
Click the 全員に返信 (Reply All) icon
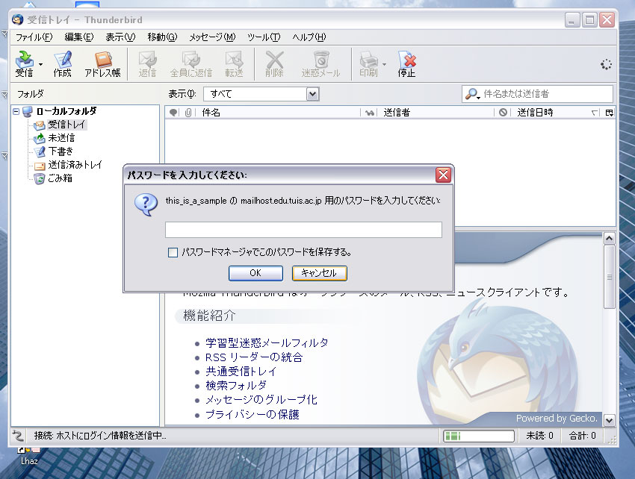coord(190,63)
